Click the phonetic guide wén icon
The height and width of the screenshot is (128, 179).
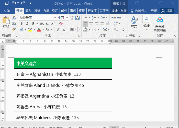[x=72, y=18]
